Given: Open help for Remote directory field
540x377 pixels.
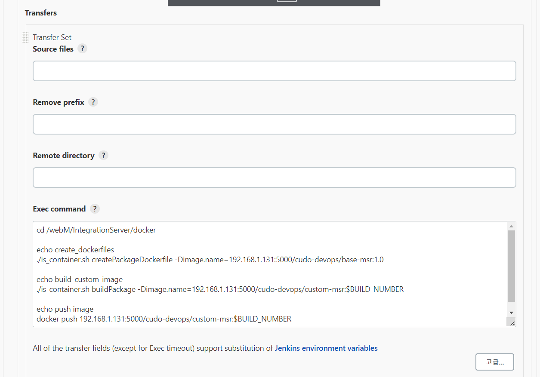Looking at the screenshot, I should 103,156.
